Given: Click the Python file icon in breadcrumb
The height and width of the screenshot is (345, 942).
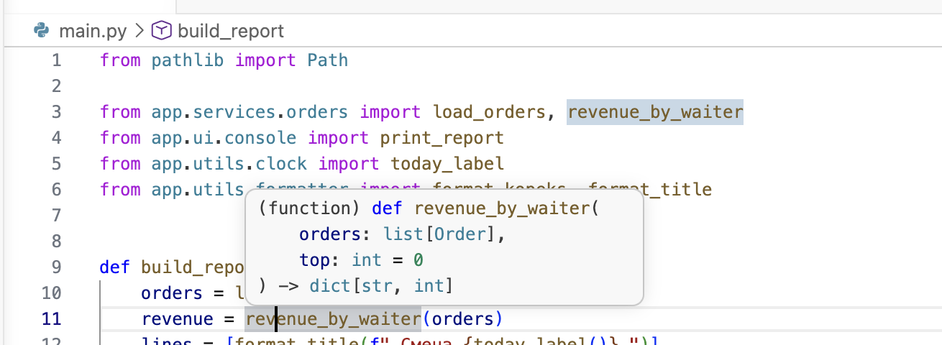Looking at the screenshot, I should pos(42,31).
